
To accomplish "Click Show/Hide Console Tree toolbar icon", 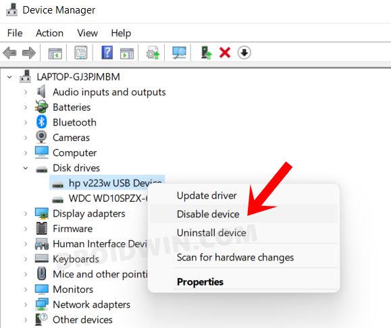I will tap(55, 53).
